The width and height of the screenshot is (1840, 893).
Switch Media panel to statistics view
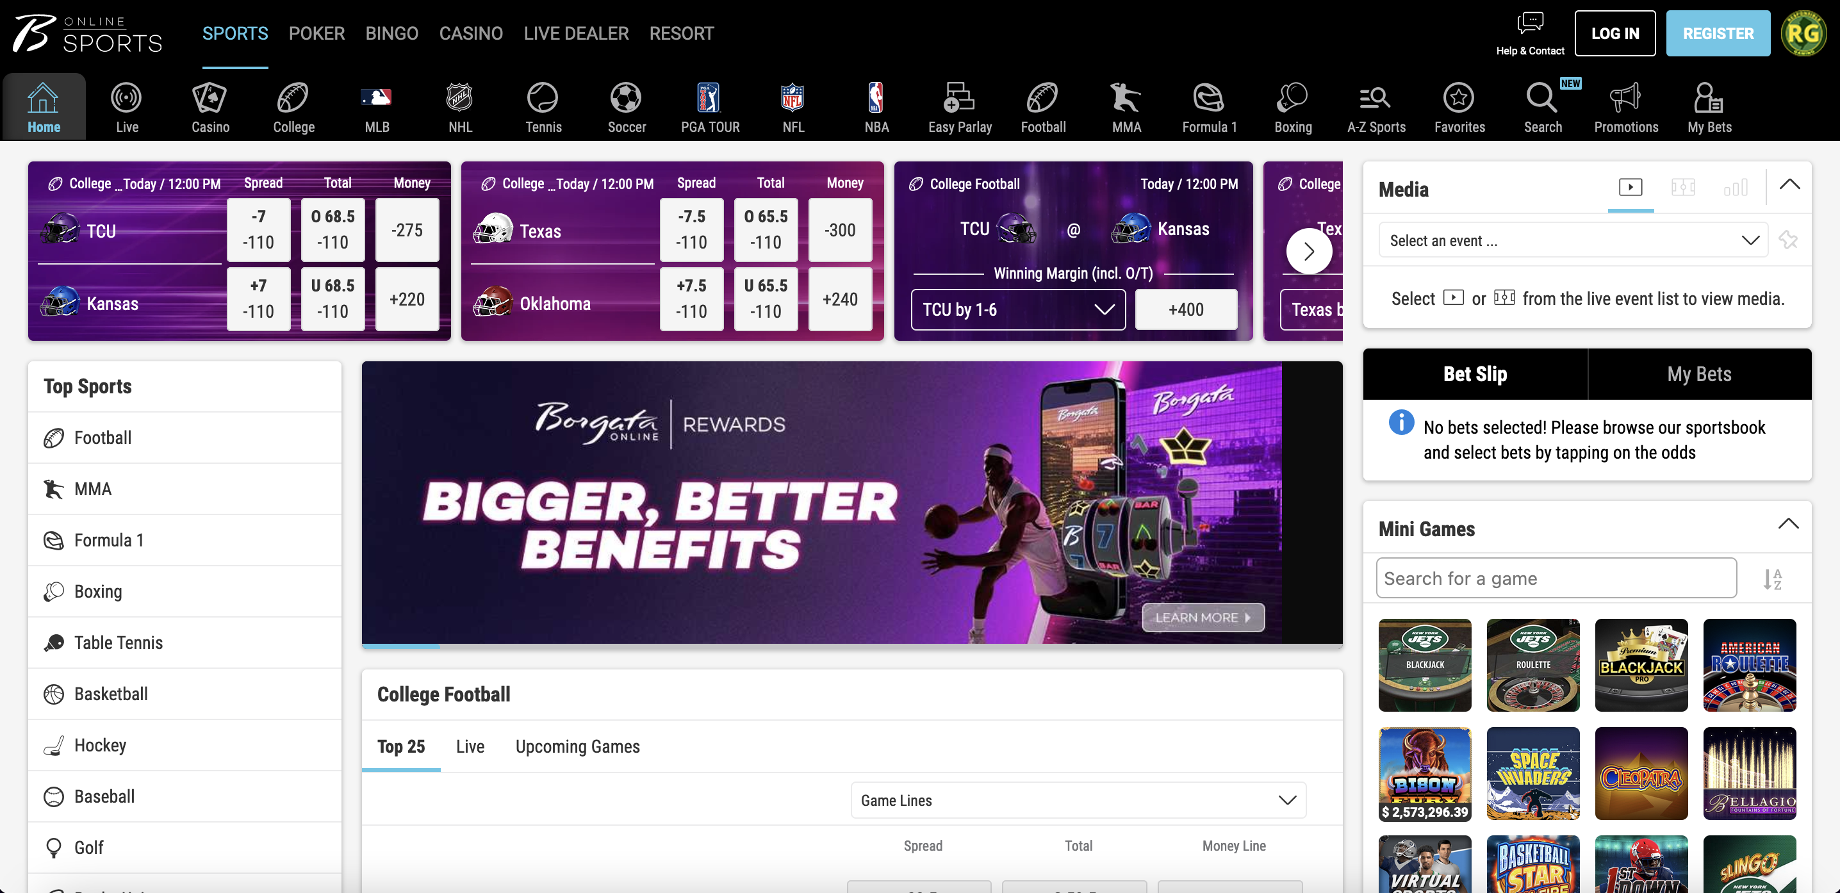pyautogui.click(x=1735, y=187)
